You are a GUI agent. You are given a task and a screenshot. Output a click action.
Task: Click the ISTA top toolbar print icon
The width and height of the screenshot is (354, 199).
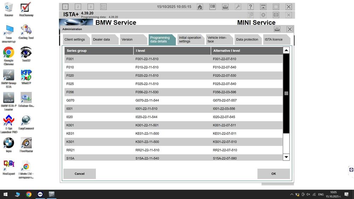[225, 7]
